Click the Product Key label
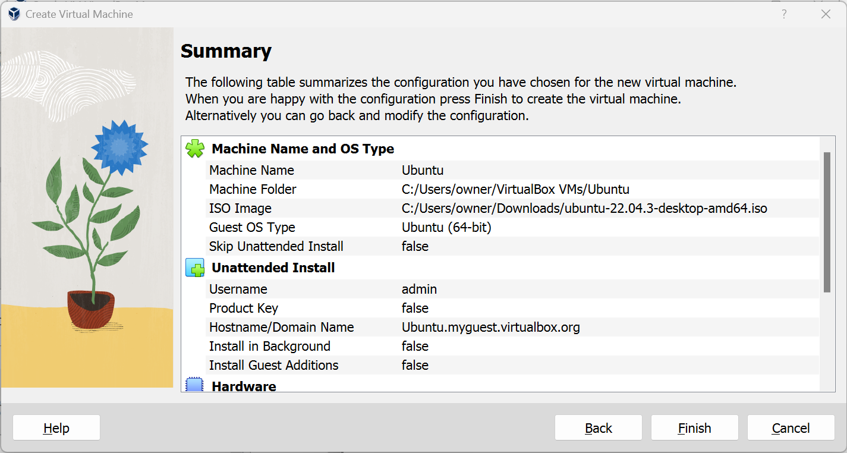This screenshot has height=453, width=847. click(x=244, y=308)
